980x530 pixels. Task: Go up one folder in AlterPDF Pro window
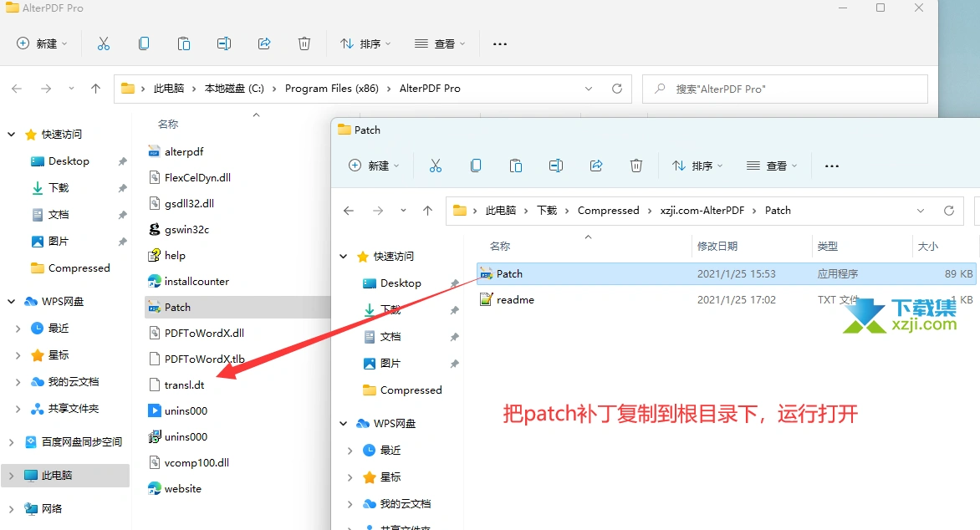[x=95, y=89]
